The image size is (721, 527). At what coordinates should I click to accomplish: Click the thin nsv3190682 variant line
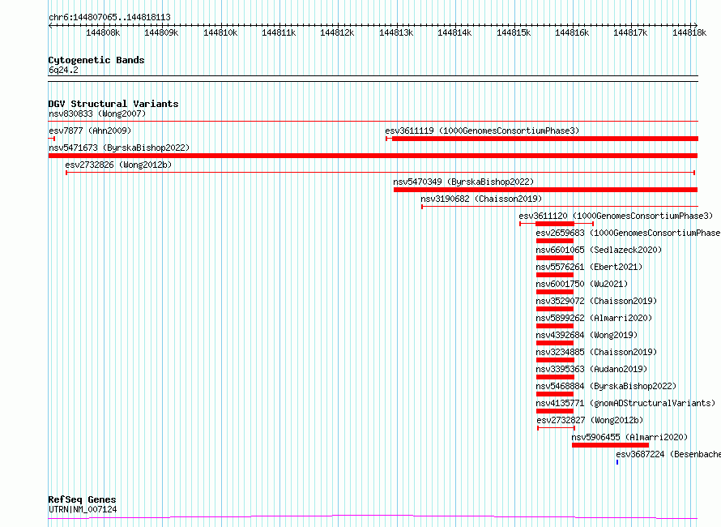pyautogui.click(x=560, y=207)
